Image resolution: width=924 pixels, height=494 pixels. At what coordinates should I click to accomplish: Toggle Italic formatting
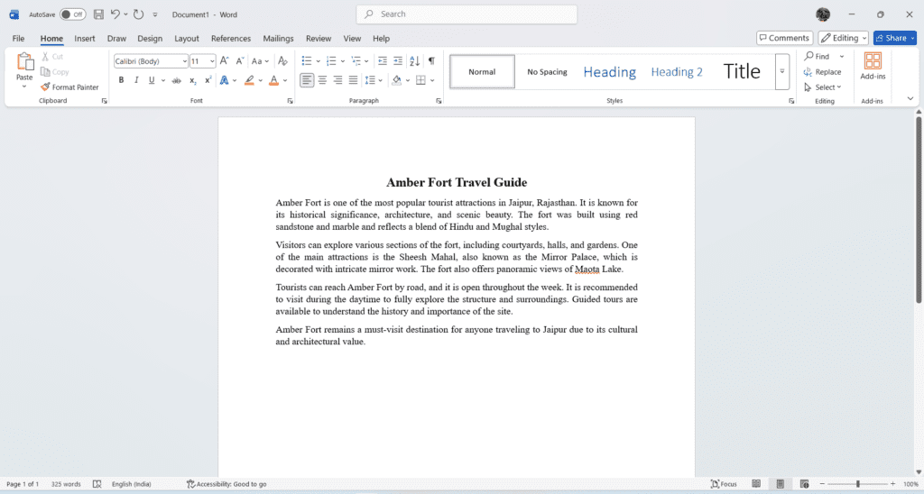(x=136, y=80)
